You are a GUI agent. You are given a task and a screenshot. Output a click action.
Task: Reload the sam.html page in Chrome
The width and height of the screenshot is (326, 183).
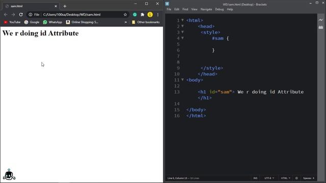(x=21, y=15)
